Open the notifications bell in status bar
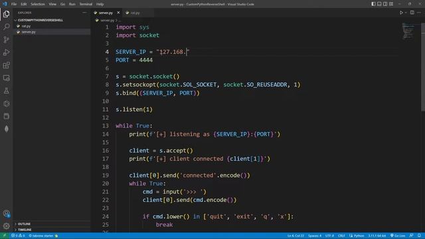The width and height of the screenshot is (425, 239). (x=419, y=236)
